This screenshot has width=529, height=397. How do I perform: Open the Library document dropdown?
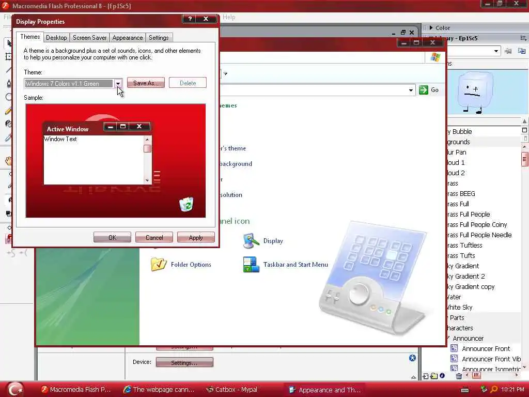click(x=496, y=51)
